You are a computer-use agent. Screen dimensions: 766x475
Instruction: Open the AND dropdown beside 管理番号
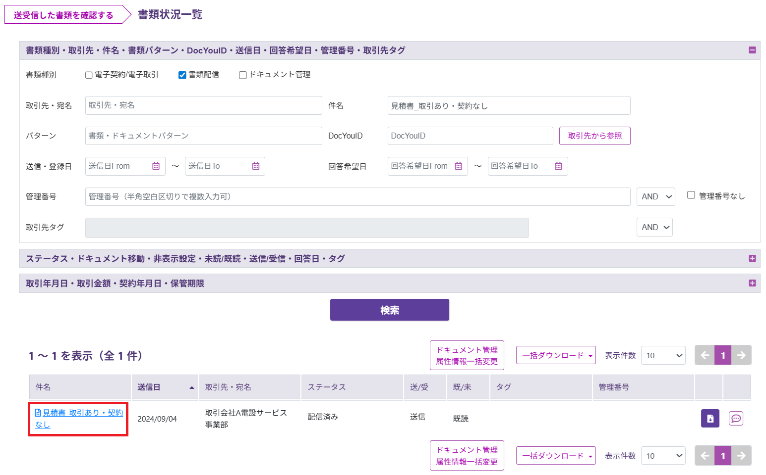pos(655,197)
